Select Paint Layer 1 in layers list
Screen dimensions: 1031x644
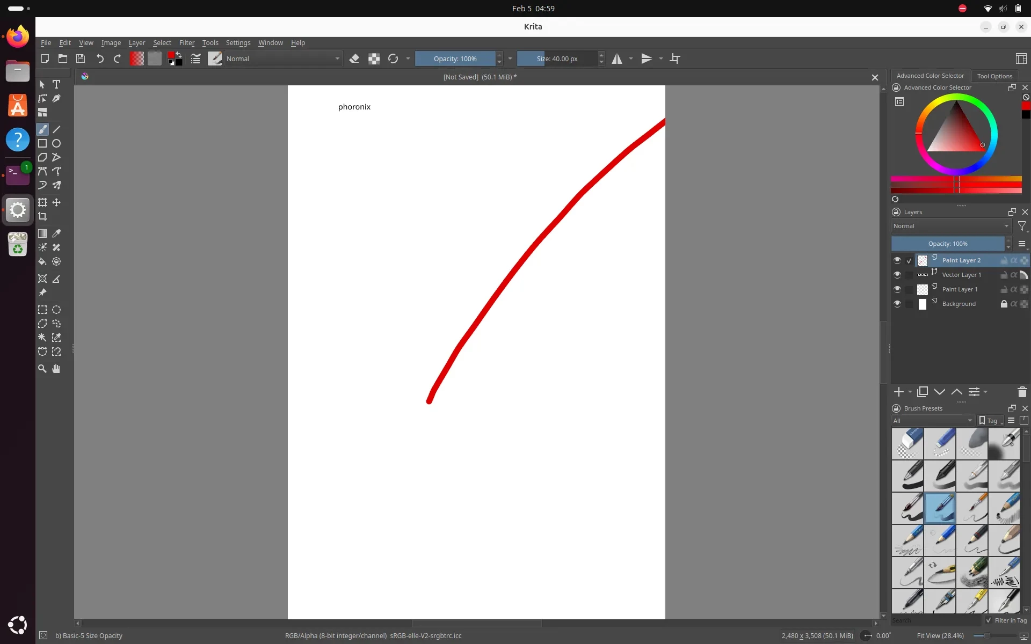coord(960,289)
